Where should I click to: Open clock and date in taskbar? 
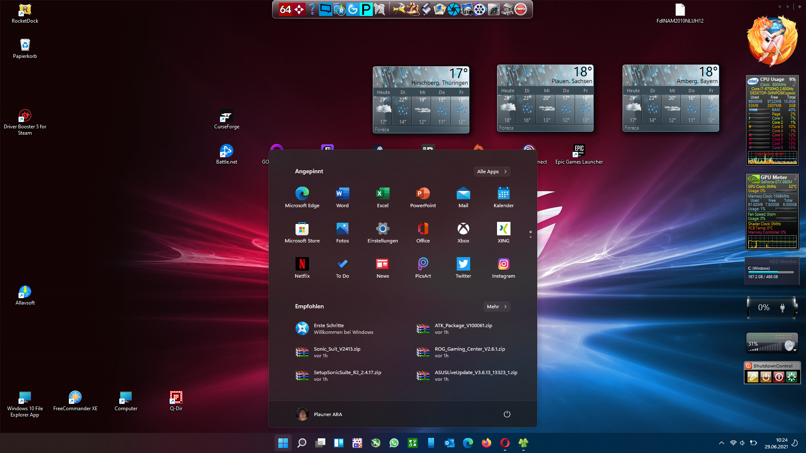point(776,443)
